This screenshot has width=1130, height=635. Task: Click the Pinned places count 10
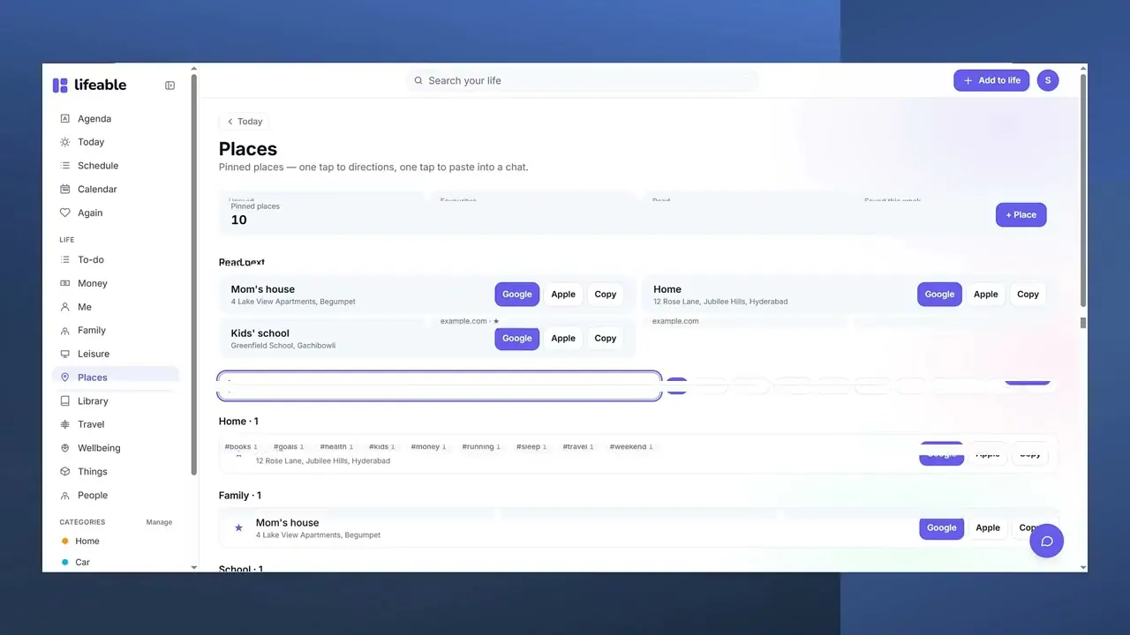(x=238, y=220)
